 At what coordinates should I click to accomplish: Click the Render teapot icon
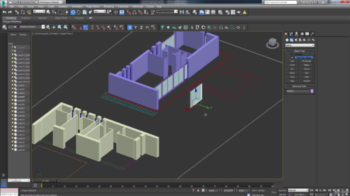(x=239, y=12)
